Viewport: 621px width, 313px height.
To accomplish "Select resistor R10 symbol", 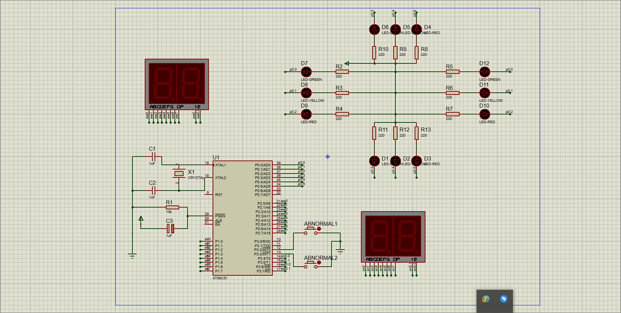I will coord(374,53).
